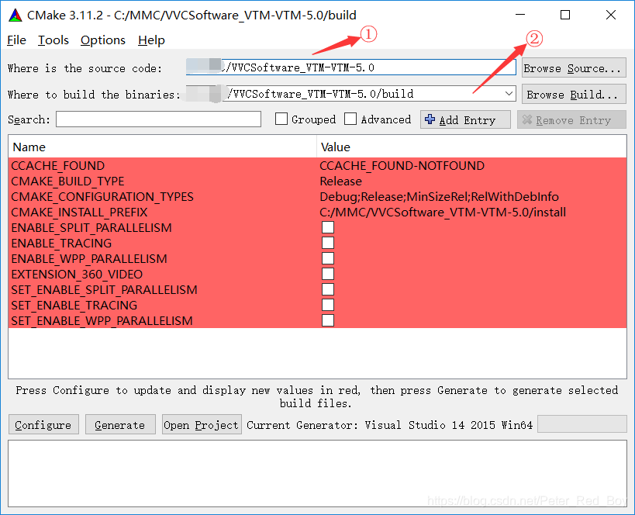Check ENABLE_TRACING option
635x515 pixels.
pyautogui.click(x=328, y=243)
